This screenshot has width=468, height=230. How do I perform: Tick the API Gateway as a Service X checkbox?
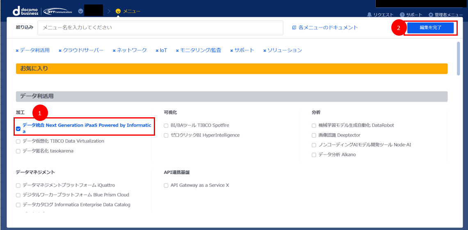click(x=166, y=185)
